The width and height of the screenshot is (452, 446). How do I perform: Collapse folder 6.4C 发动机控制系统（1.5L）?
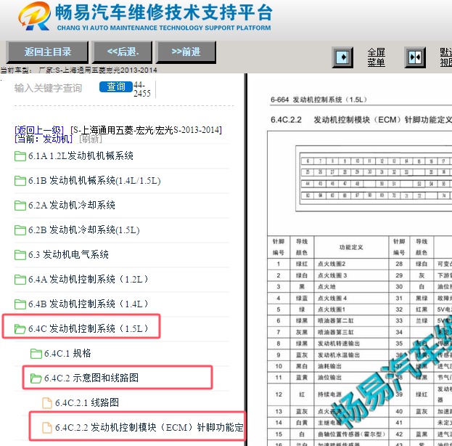tap(89, 328)
